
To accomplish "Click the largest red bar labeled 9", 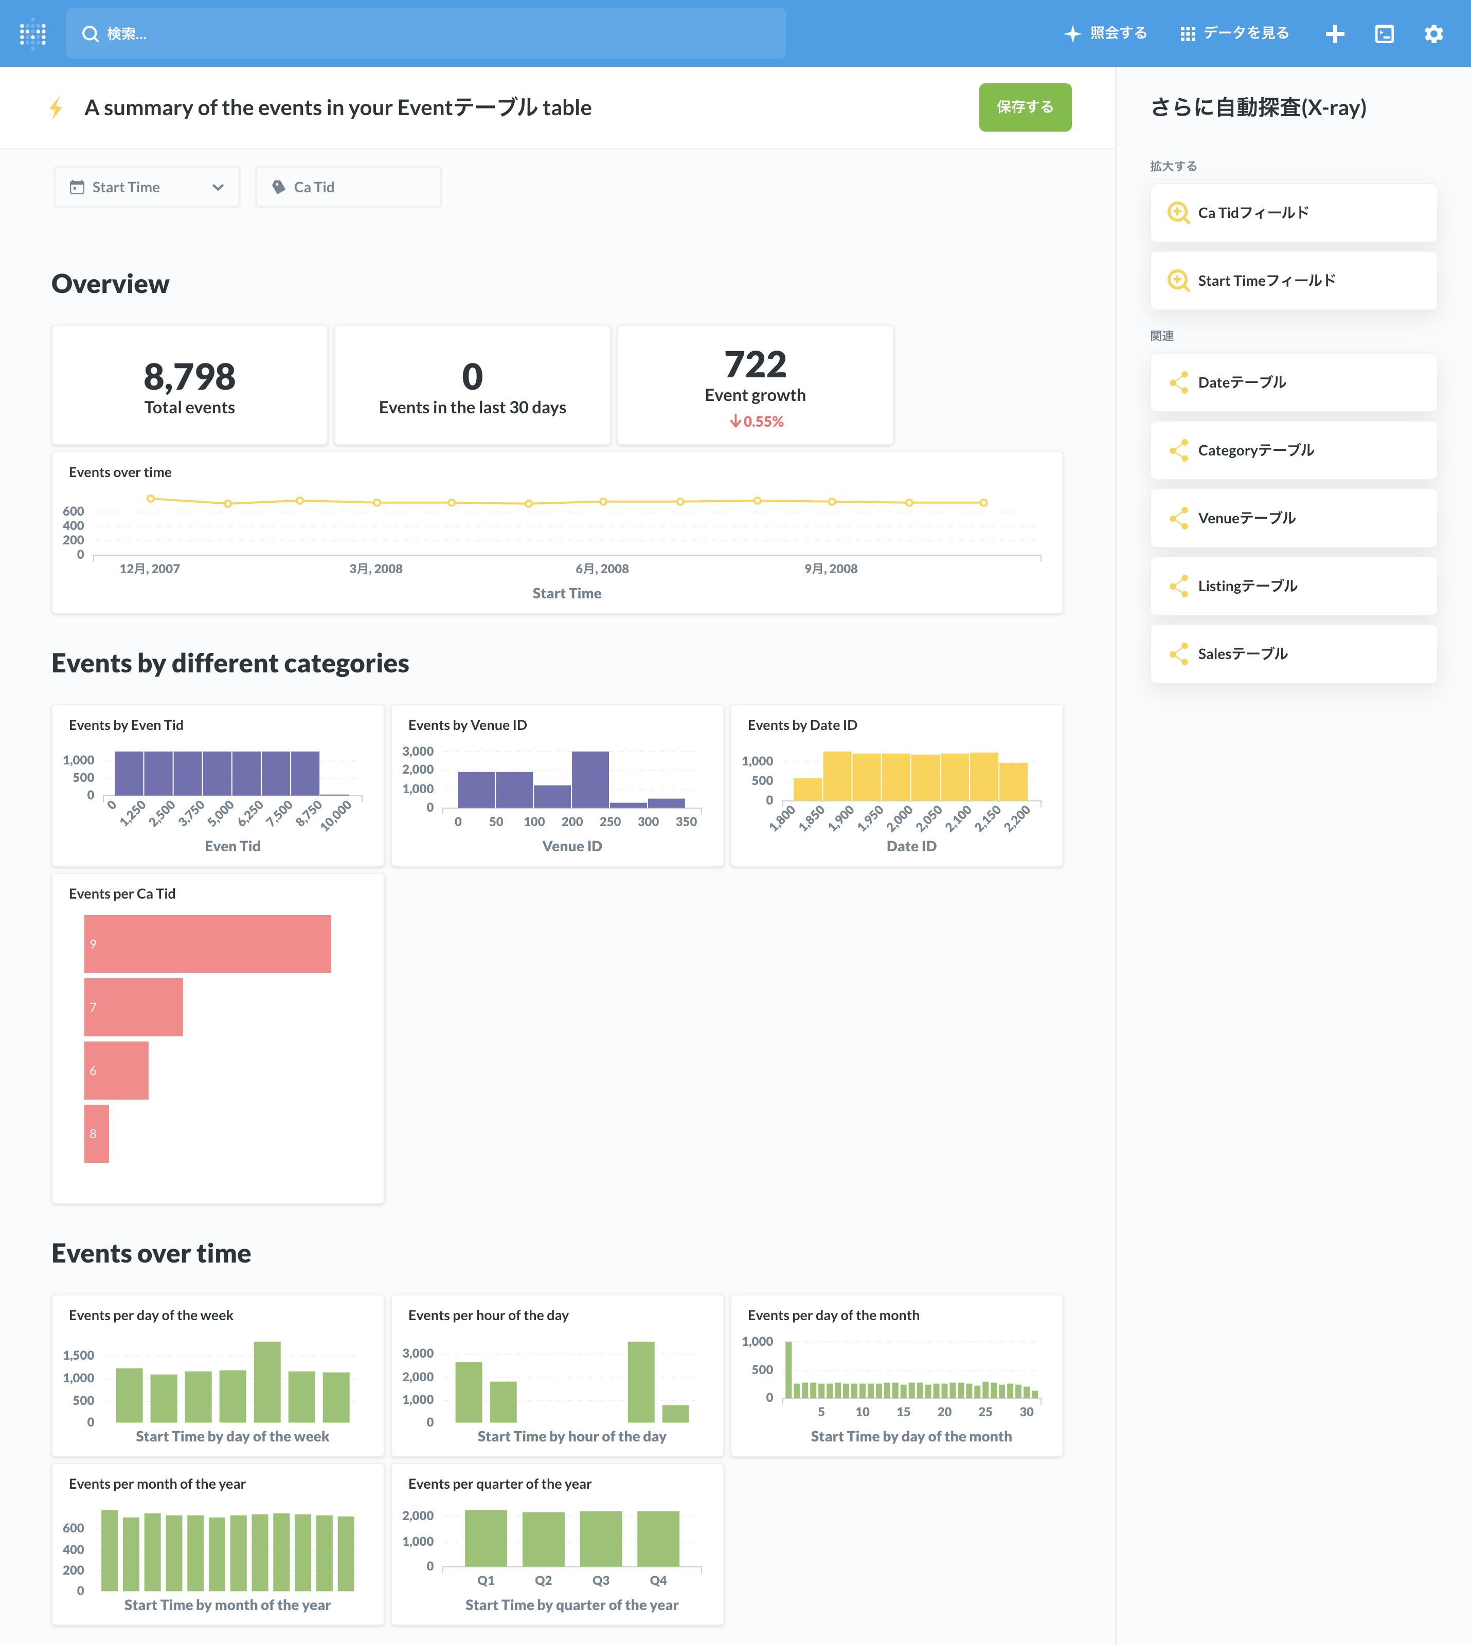I will (x=208, y=944).
